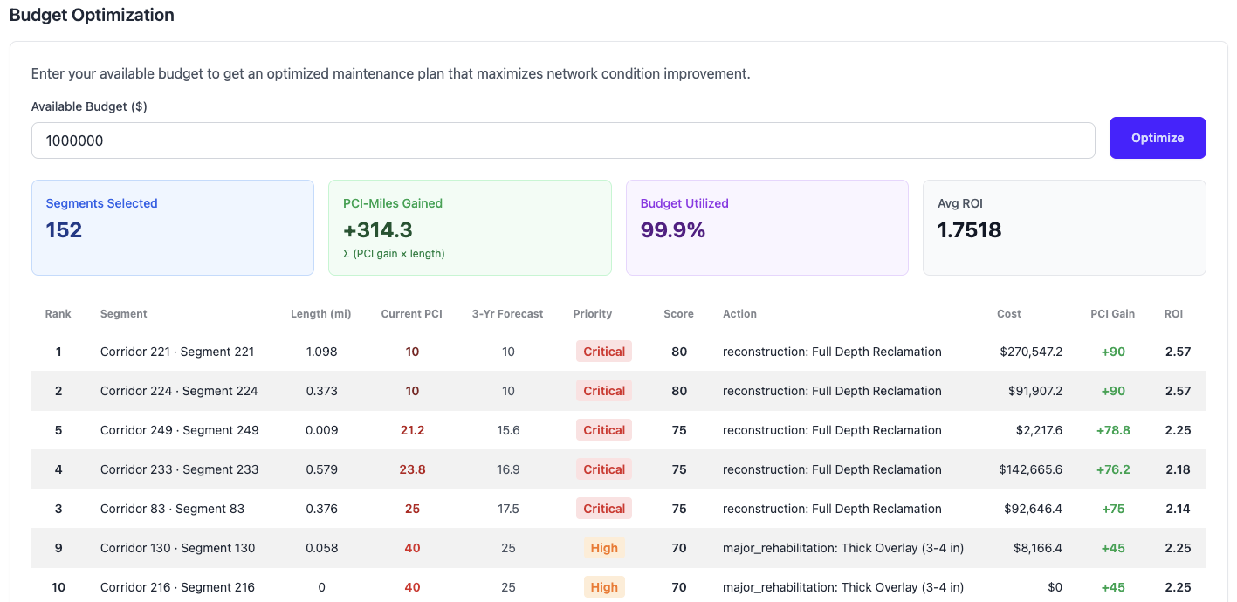Click the Current PCI column header

(x=412, y=313)
